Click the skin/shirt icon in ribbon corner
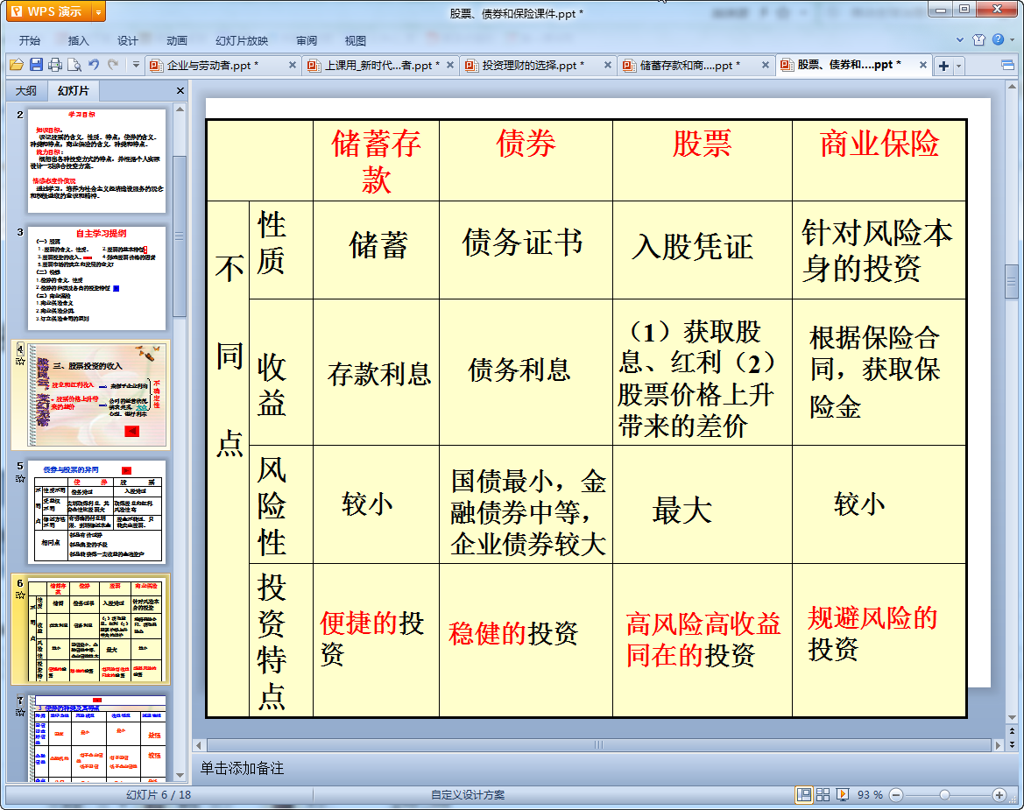This screenshot has width=1024, height=810. tap(978, 39)
